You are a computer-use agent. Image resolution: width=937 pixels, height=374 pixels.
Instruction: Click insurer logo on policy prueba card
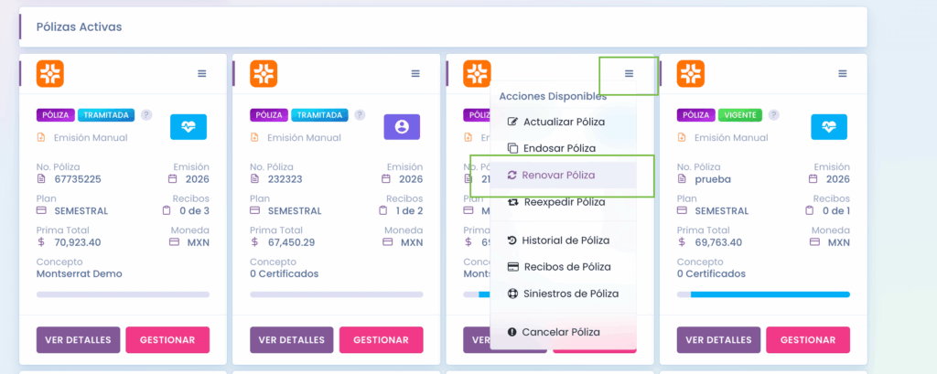[691, 73]
